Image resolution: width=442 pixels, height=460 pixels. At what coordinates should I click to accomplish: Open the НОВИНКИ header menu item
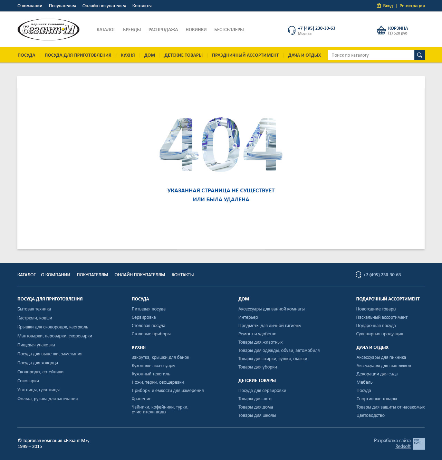click(x=196, y=30)
